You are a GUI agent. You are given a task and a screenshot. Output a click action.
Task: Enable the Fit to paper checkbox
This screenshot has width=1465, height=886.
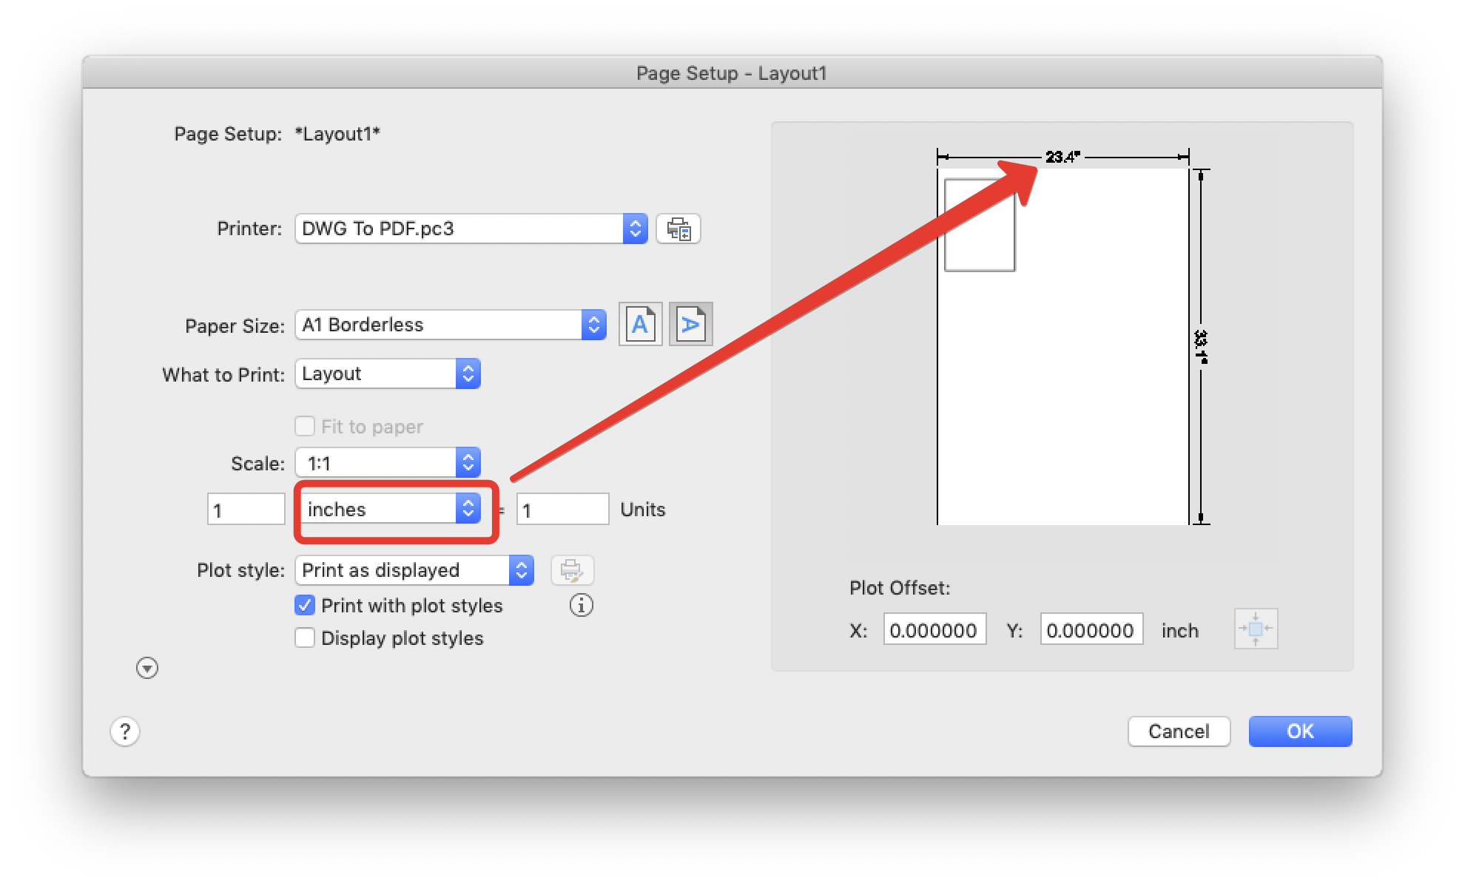point(305,427)
